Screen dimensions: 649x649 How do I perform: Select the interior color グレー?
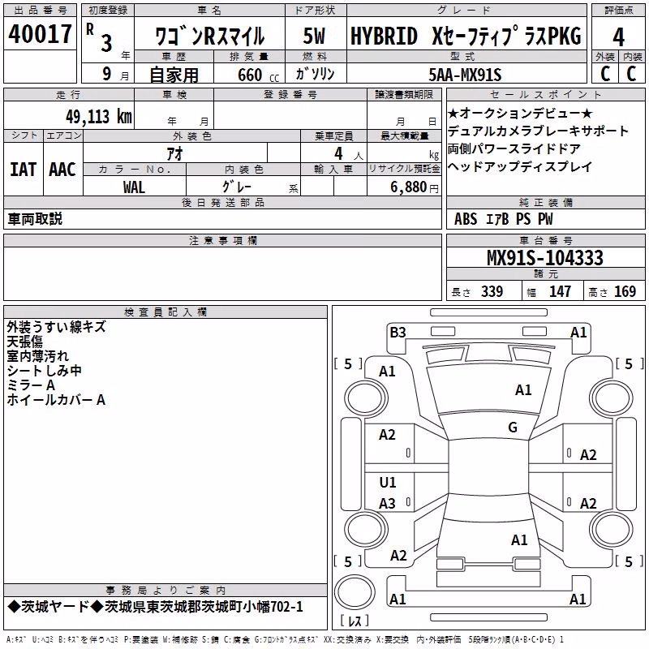pos(237,187)
